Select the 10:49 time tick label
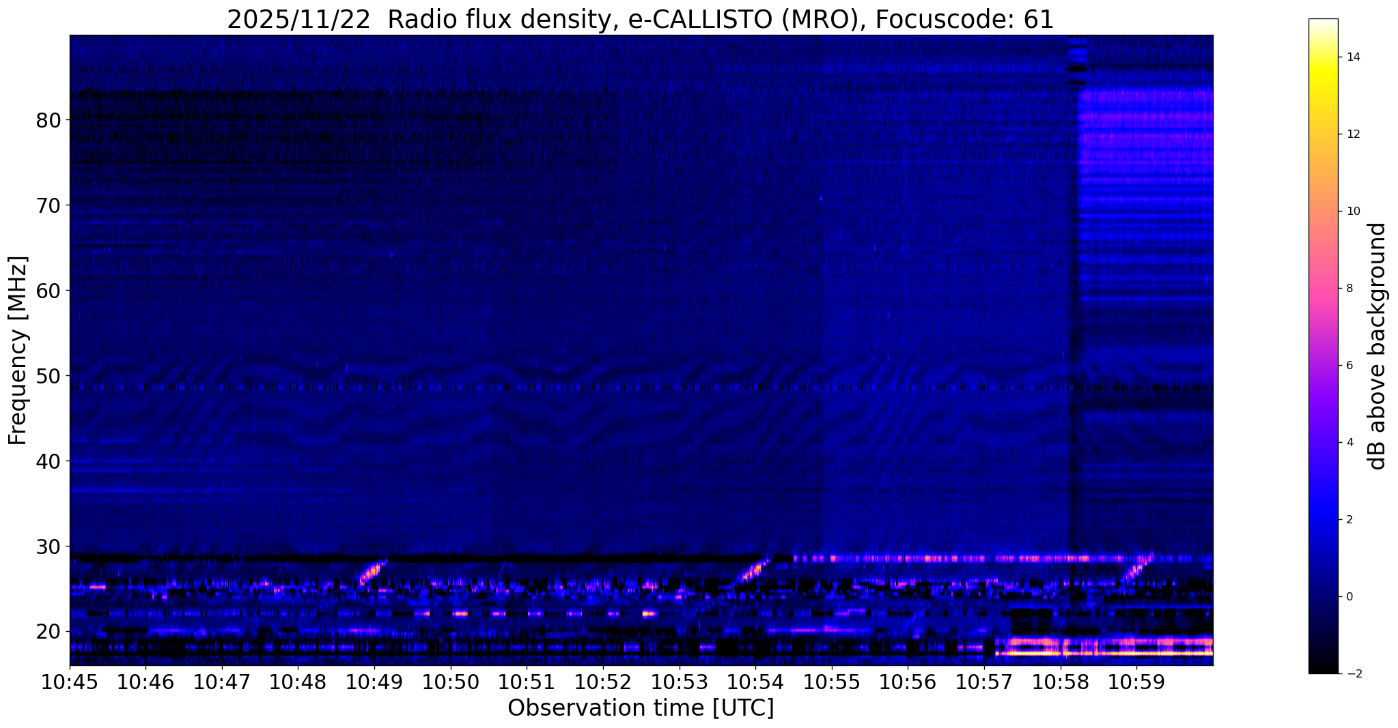The width and height of the screenshot is (1398, 728). (x=374, y=682)
